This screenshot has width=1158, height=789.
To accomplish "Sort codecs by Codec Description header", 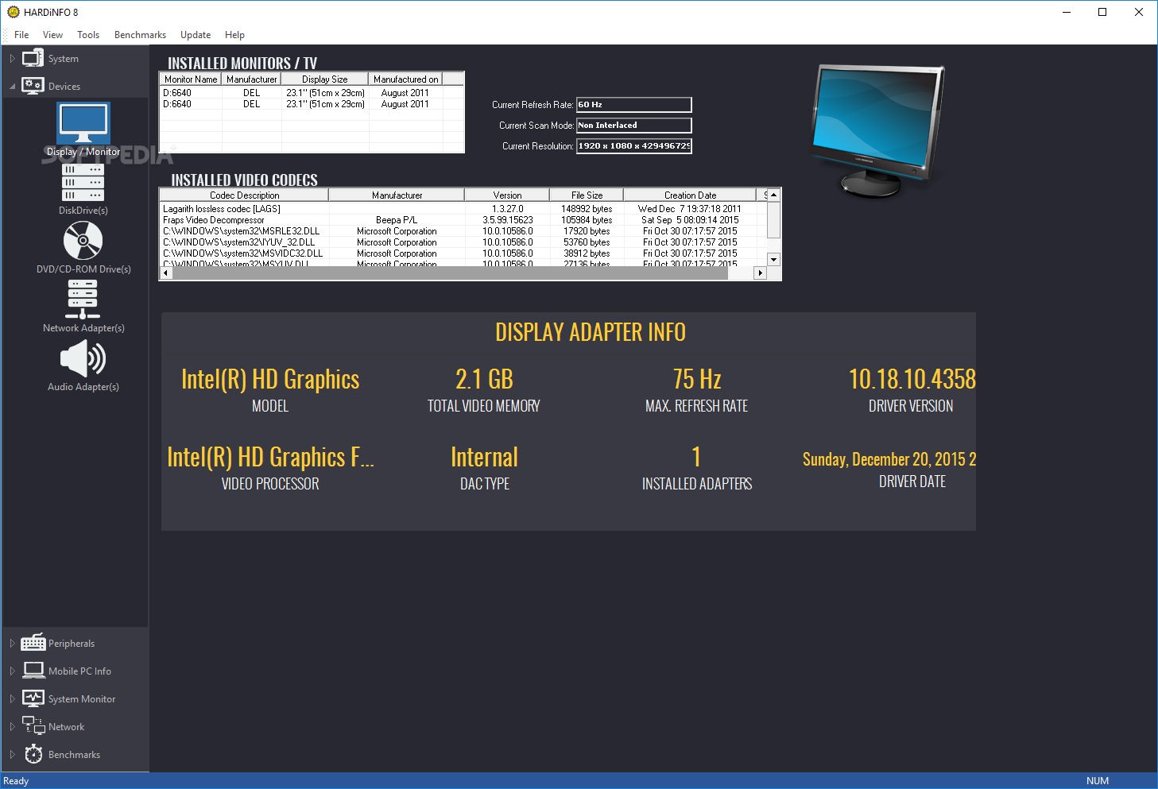I will (x=244, y=195).
